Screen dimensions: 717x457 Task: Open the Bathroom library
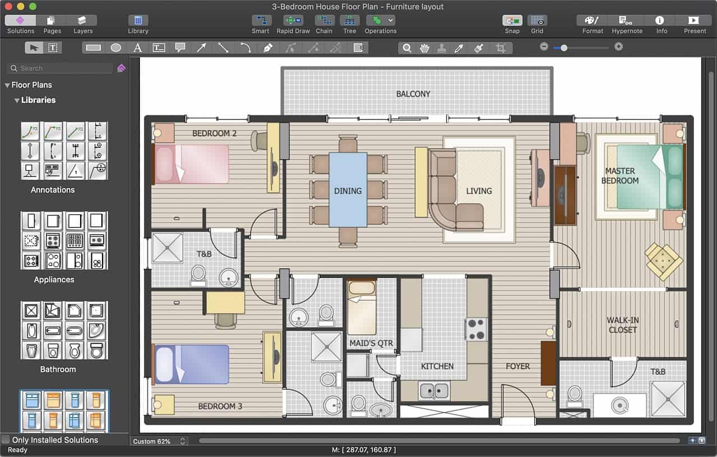[64, 330]
